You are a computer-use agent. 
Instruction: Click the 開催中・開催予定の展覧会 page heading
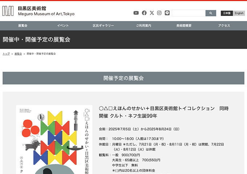click(37, 40)
